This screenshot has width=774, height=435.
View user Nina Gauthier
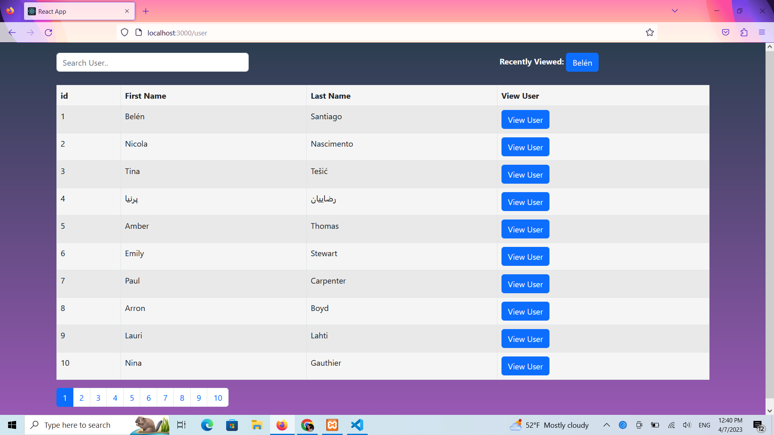coord(525,366)
